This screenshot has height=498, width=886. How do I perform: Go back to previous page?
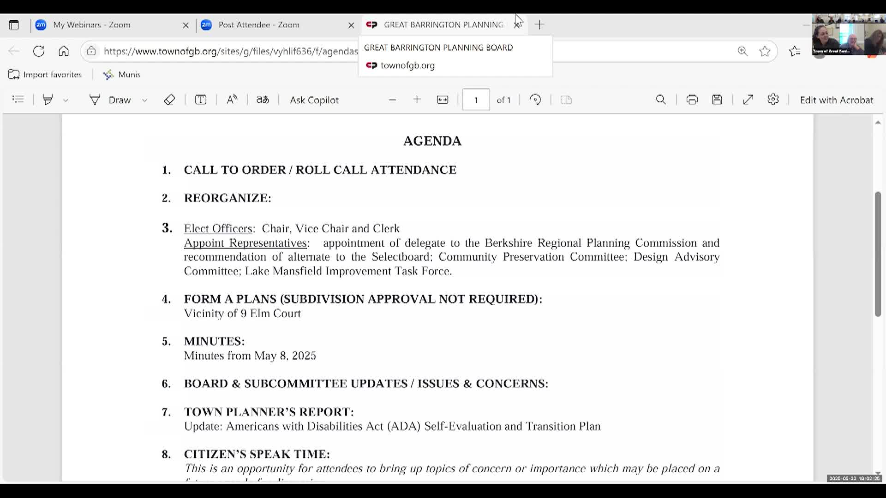[14, 51]
